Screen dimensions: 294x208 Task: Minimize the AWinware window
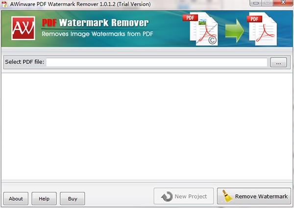tap(255, 3)
